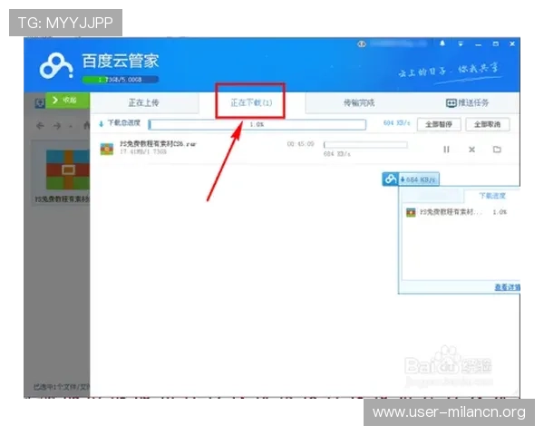Select the 正在下载(1) tab
This screenshot has height=435, width=544.
pos(251,102)
